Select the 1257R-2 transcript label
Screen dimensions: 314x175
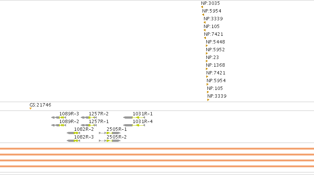tap(99, 114)
